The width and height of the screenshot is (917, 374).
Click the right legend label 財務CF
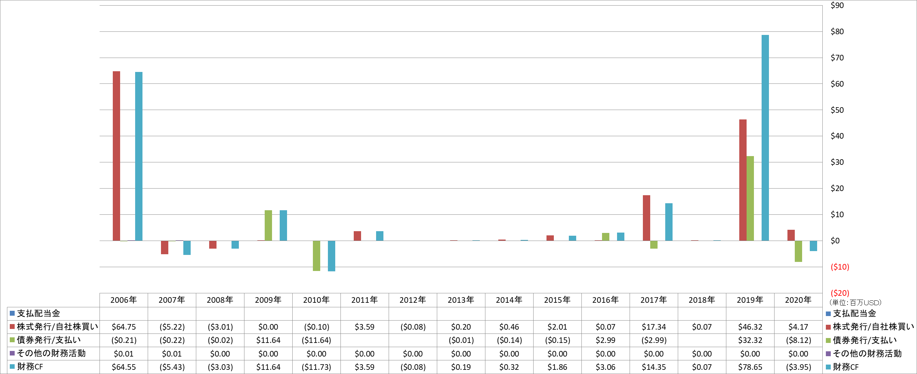tap(846, 367)
